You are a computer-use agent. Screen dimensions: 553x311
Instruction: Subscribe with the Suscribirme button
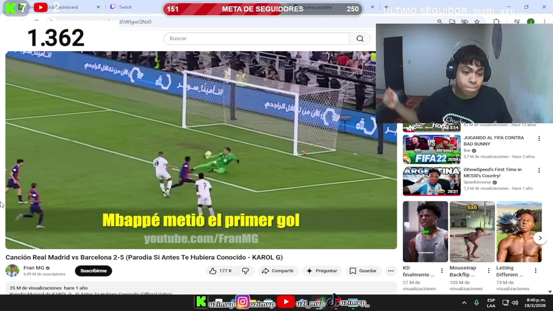93,271
